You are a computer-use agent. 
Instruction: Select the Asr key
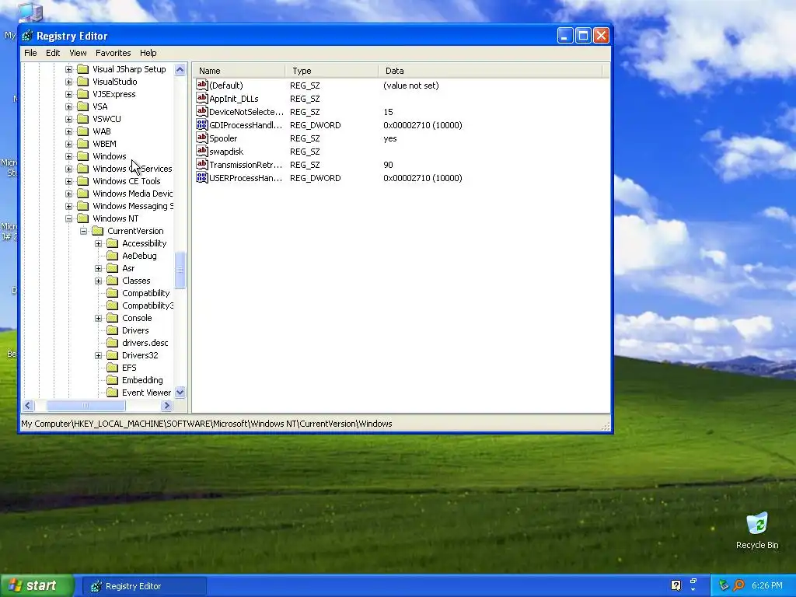coord(128,268)
